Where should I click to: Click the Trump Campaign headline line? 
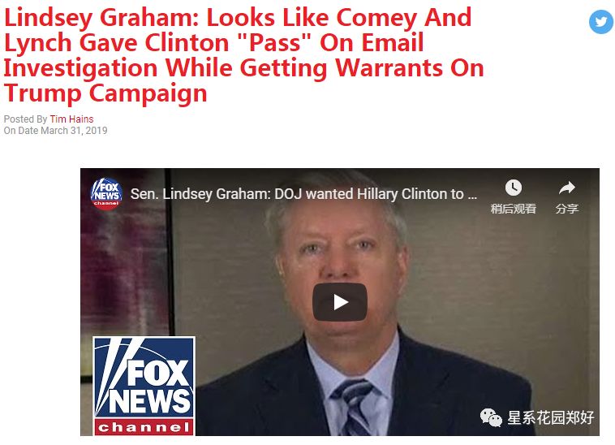click(105, 93)
